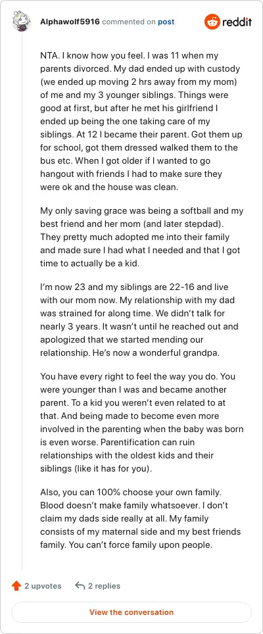Viewport: 263px width, 634px height.
Task: Click the orange upvote arrow icon
Action: [16, 585]
